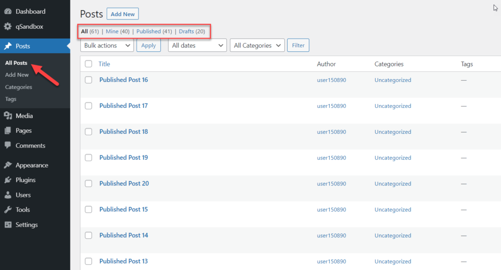Click the Filter button
Image resolution: width=501 pixels, height=270 pixels.
tap(298, 45)
